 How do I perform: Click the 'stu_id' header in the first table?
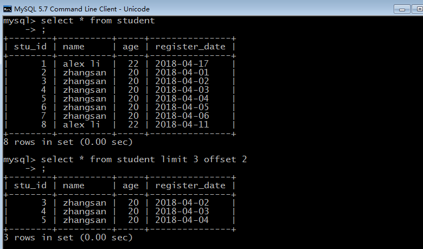[x=30, y=47]
